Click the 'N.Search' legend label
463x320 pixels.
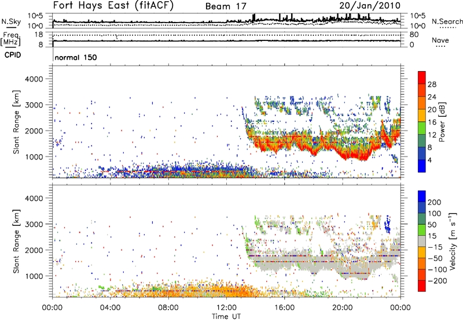click(x=447, y=21)
